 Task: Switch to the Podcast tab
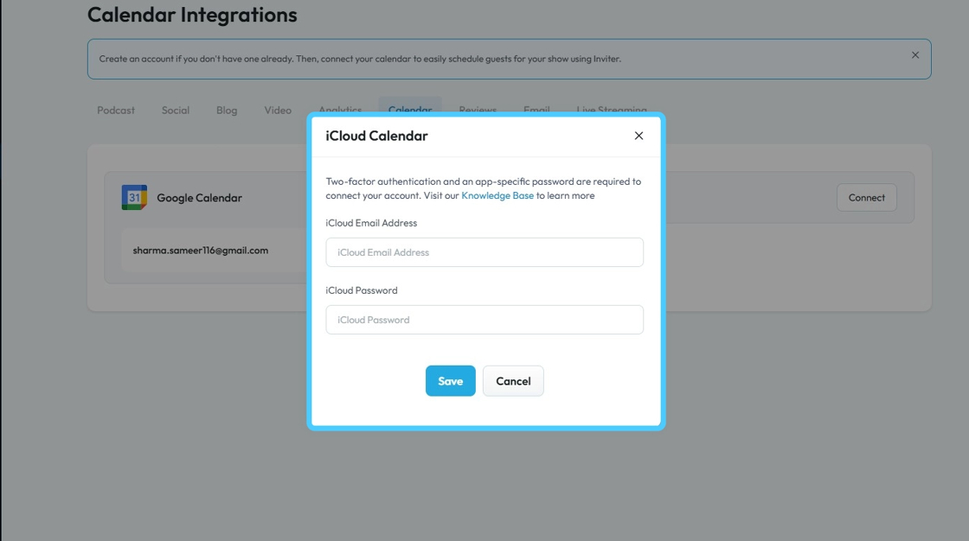pyautogui.click(x=116, y=111)
